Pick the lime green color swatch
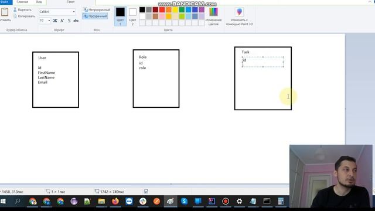Screen dimensions: 375x211 click(x=182, y=16)
